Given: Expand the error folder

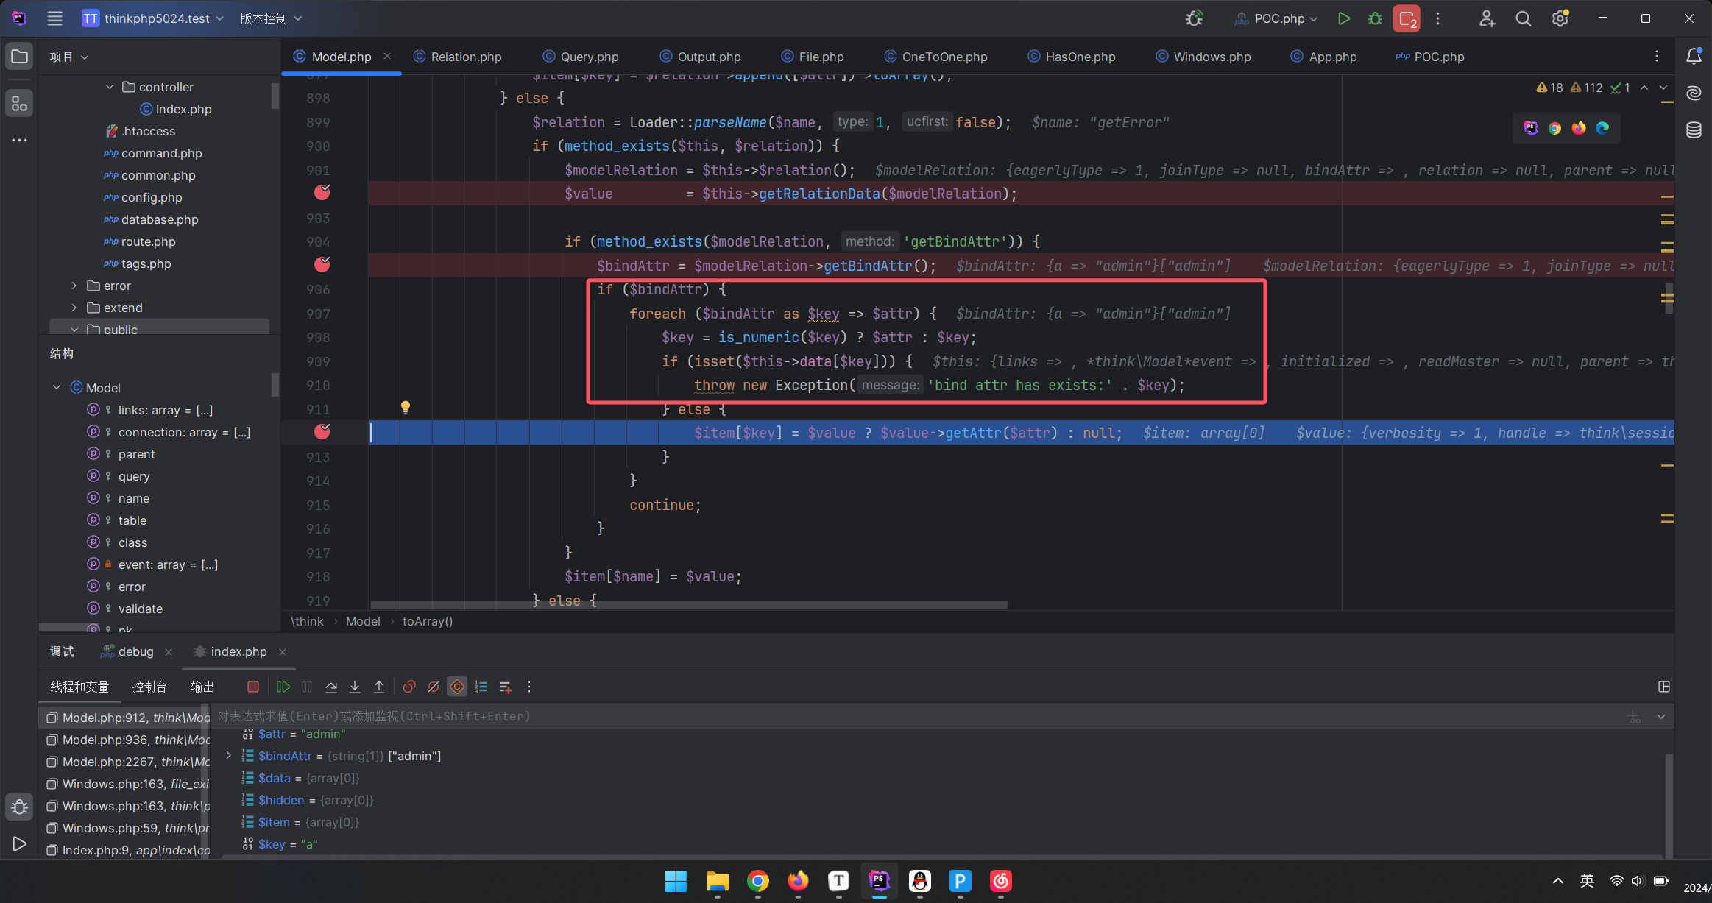Looking at the screenshot, I should pyautogui.click(x=74, y=286).
